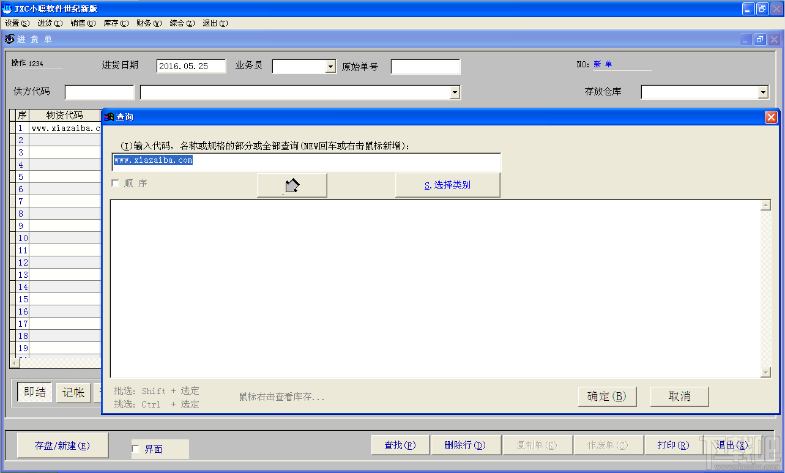Click the grid horizontal scroll left arrow

tap(15, 362)
